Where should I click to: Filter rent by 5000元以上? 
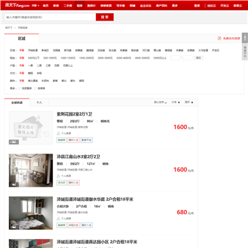pyautogui.click(x=160, y=58)
